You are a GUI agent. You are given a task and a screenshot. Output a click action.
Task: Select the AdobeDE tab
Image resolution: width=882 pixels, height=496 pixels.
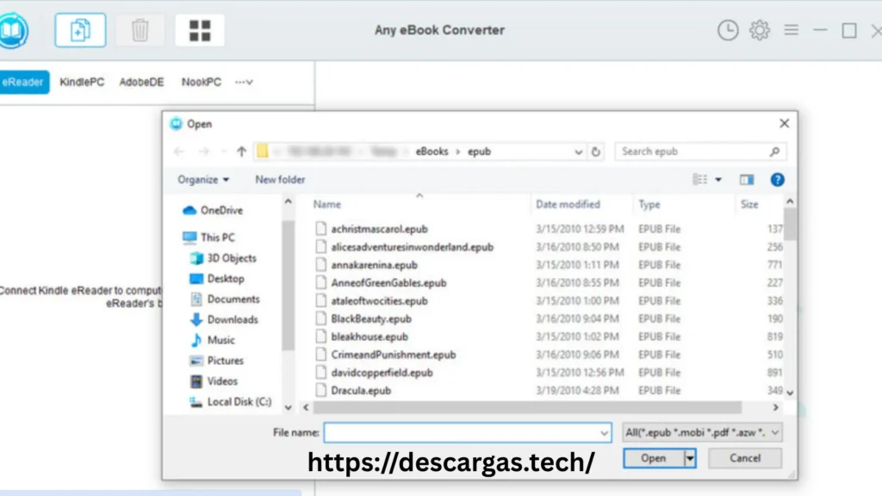tap(140, 82)
